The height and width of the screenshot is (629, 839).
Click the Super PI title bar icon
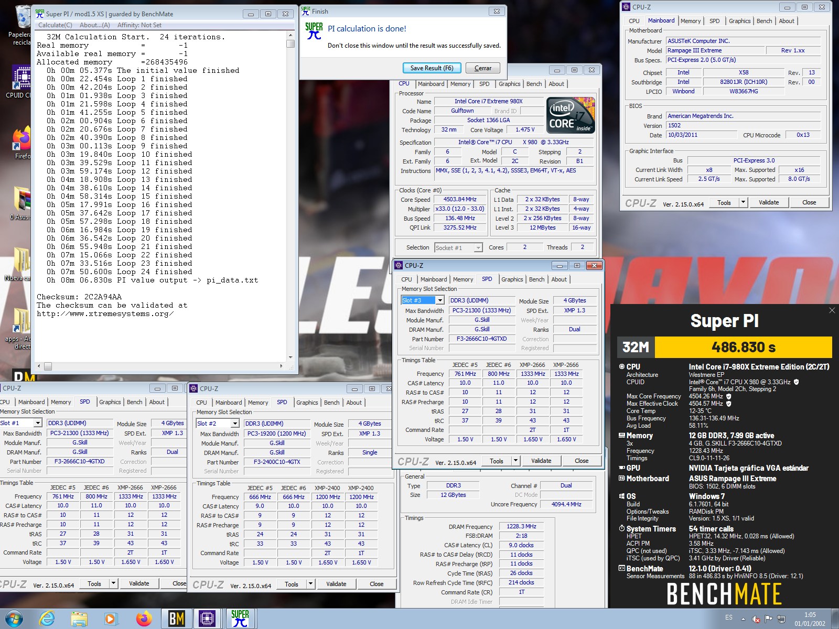(40, 13)
